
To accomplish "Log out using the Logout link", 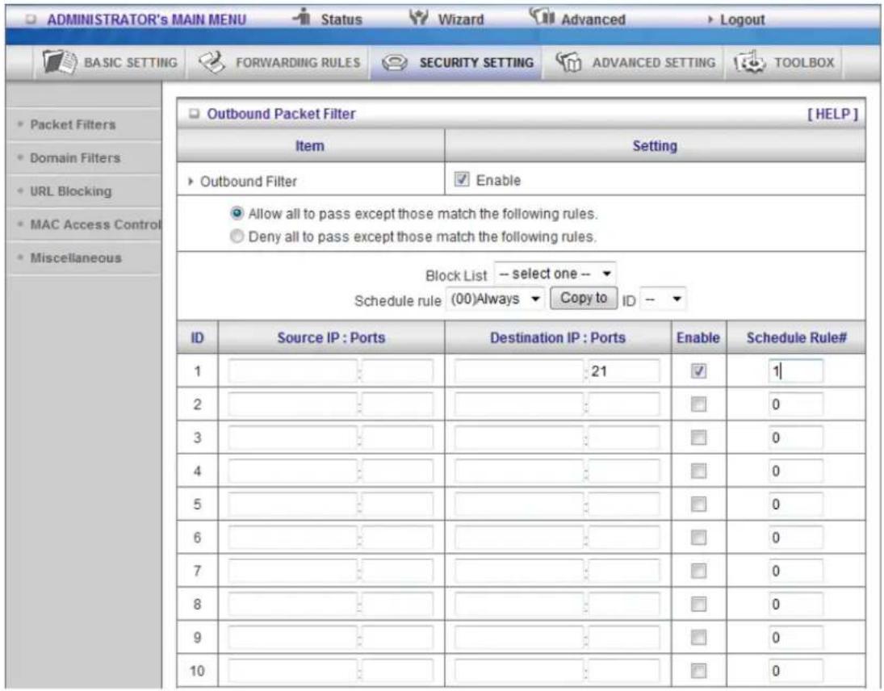I will 742,19.
